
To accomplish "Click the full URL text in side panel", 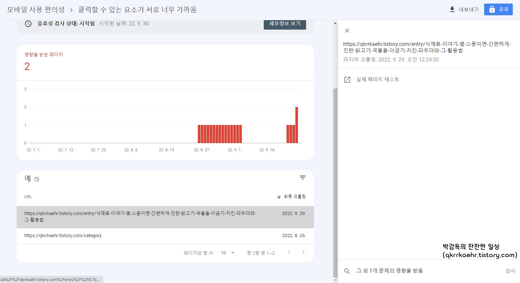I will [x=427, y=47].
